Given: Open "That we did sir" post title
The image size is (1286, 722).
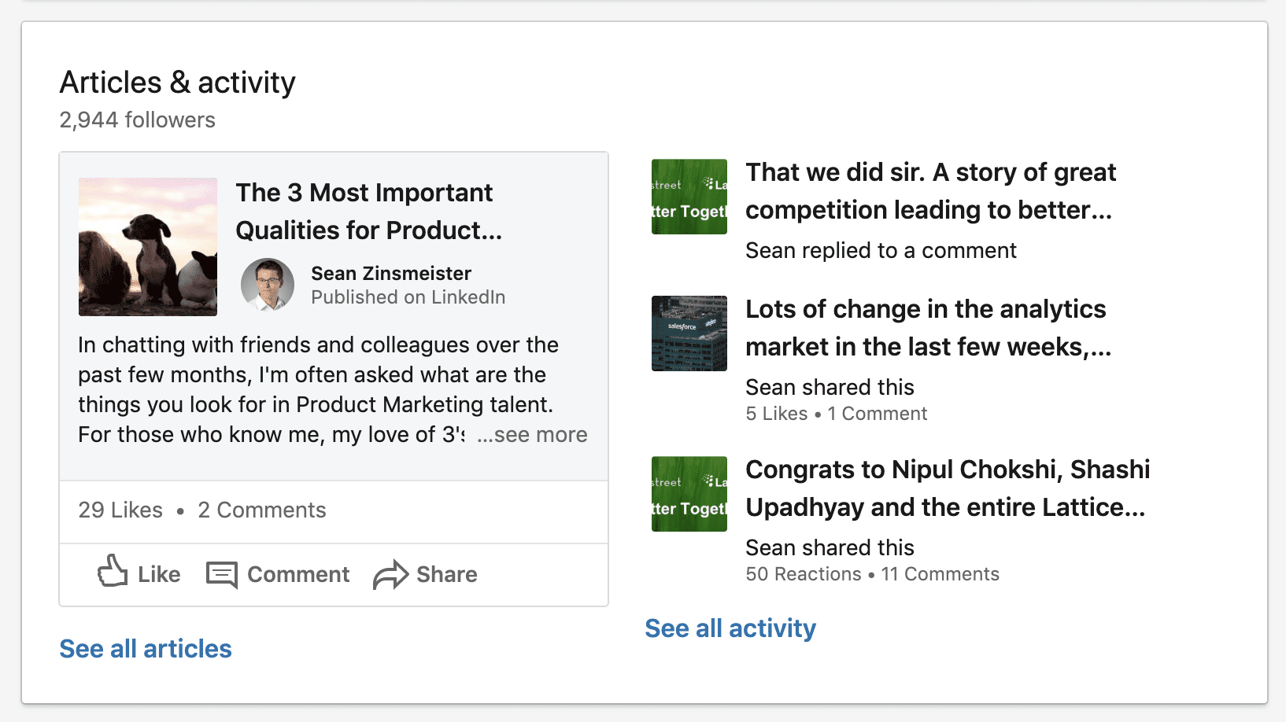Looking at the screenshot, I should [930, 191].
